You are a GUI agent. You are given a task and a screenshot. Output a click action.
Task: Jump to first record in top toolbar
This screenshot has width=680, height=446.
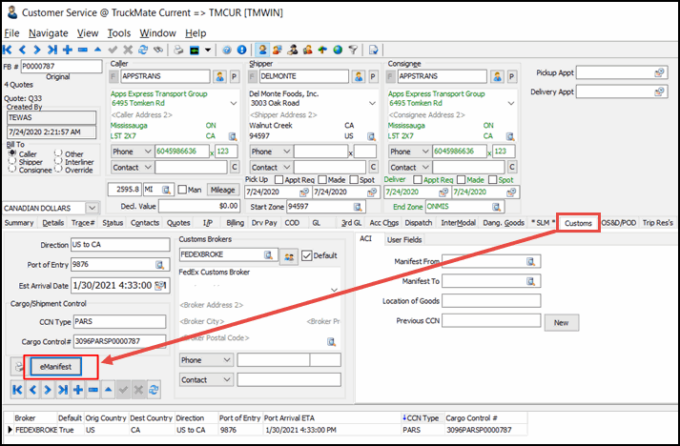(x=9, y=50)
